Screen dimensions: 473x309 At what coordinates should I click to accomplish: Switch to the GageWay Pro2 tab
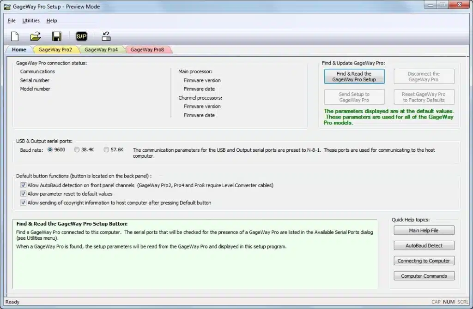55,50
